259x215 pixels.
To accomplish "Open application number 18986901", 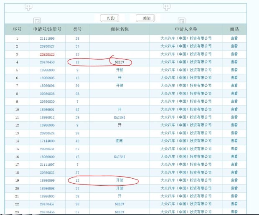I will tap(47, 110).
